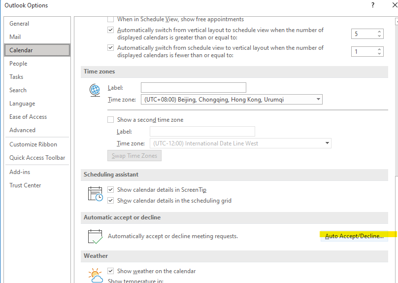Open the Search options category

point(37,90)
